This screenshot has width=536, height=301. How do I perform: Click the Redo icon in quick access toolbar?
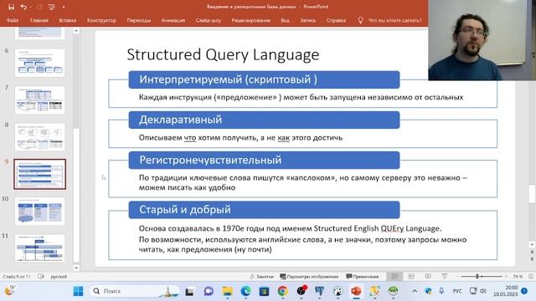[x=39, y=7]
